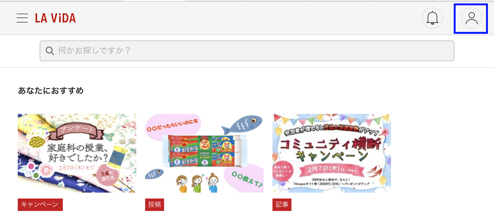The image size is (494, 213).
Task: Select the red 投稿 tag
Action: tap(154, 204)
